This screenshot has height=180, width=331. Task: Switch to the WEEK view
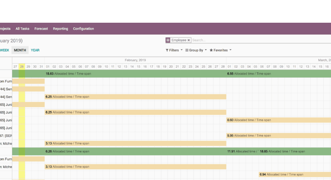tap(4, 50)
